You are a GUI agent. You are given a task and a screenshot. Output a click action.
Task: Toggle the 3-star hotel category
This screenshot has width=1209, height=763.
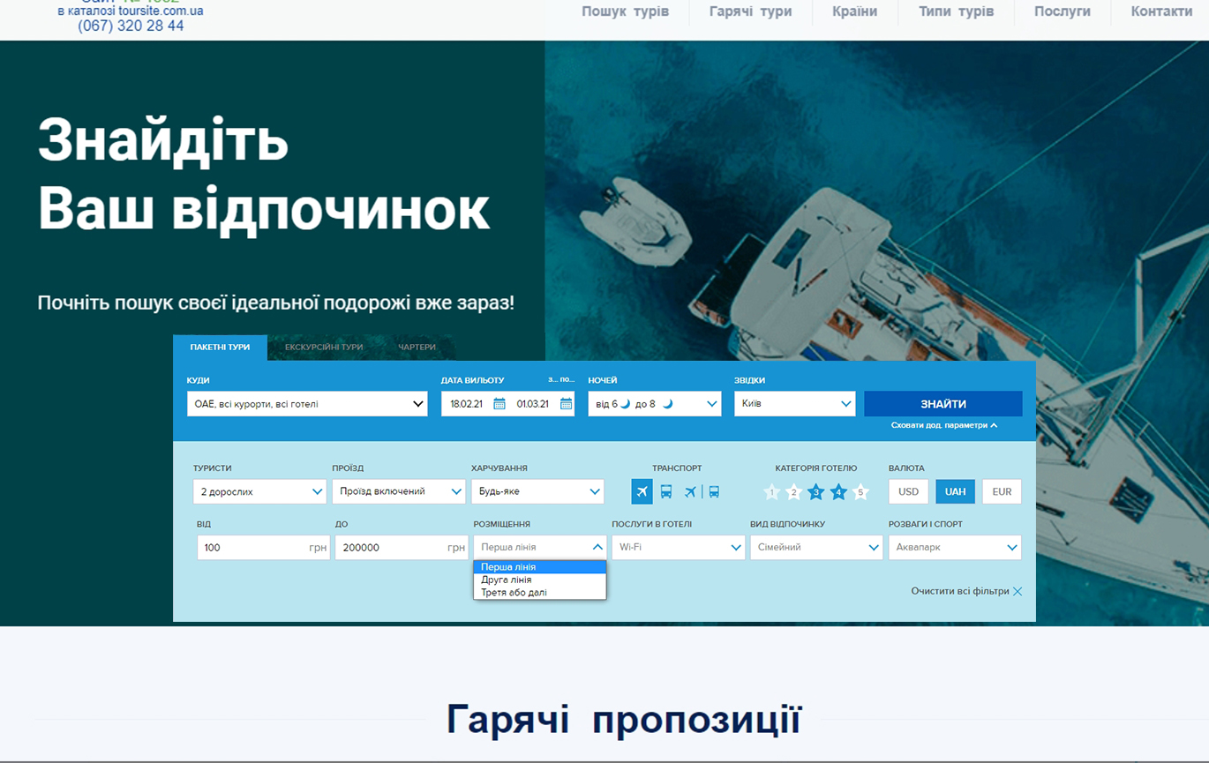pyautogui.click(x=816, y=492)
